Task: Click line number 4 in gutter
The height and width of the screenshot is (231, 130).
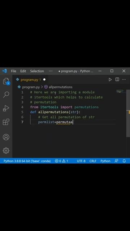Action: point(22,107)
